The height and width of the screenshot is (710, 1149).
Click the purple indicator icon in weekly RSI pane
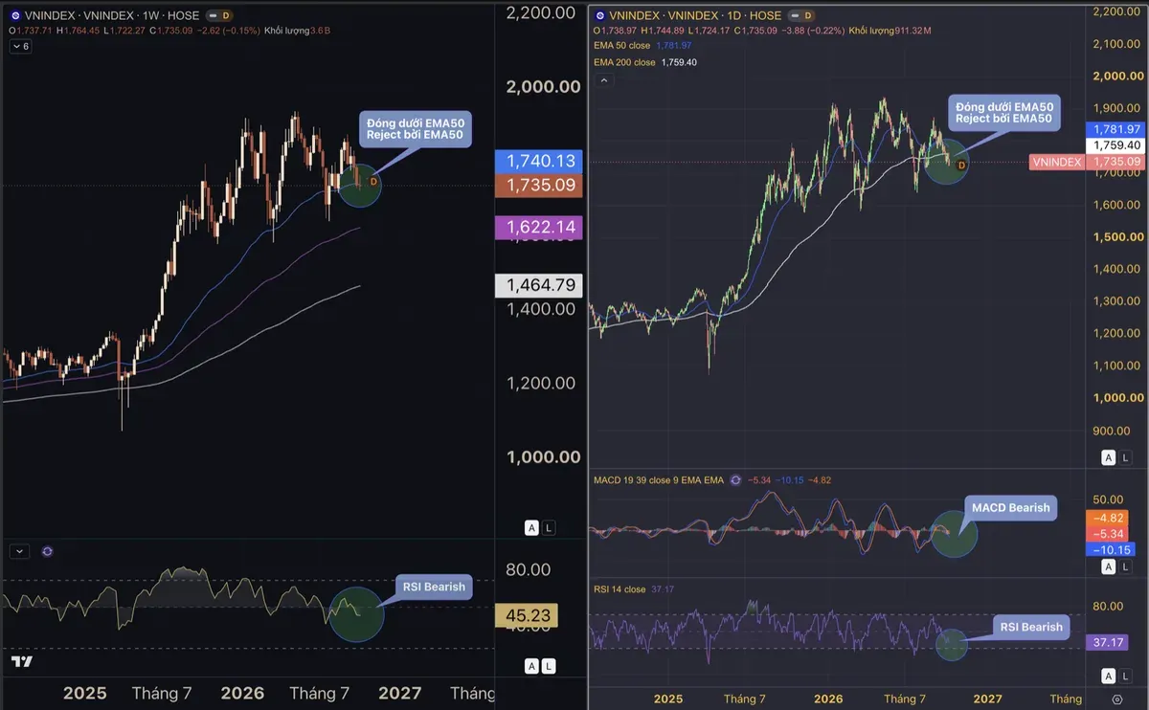[x=48, y=551]
